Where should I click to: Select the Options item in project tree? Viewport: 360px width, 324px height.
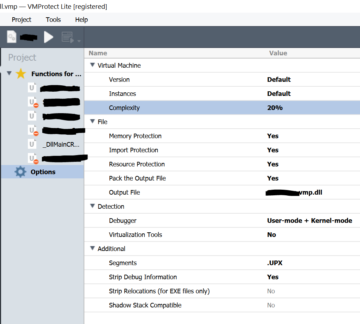[x=42, y=172]
